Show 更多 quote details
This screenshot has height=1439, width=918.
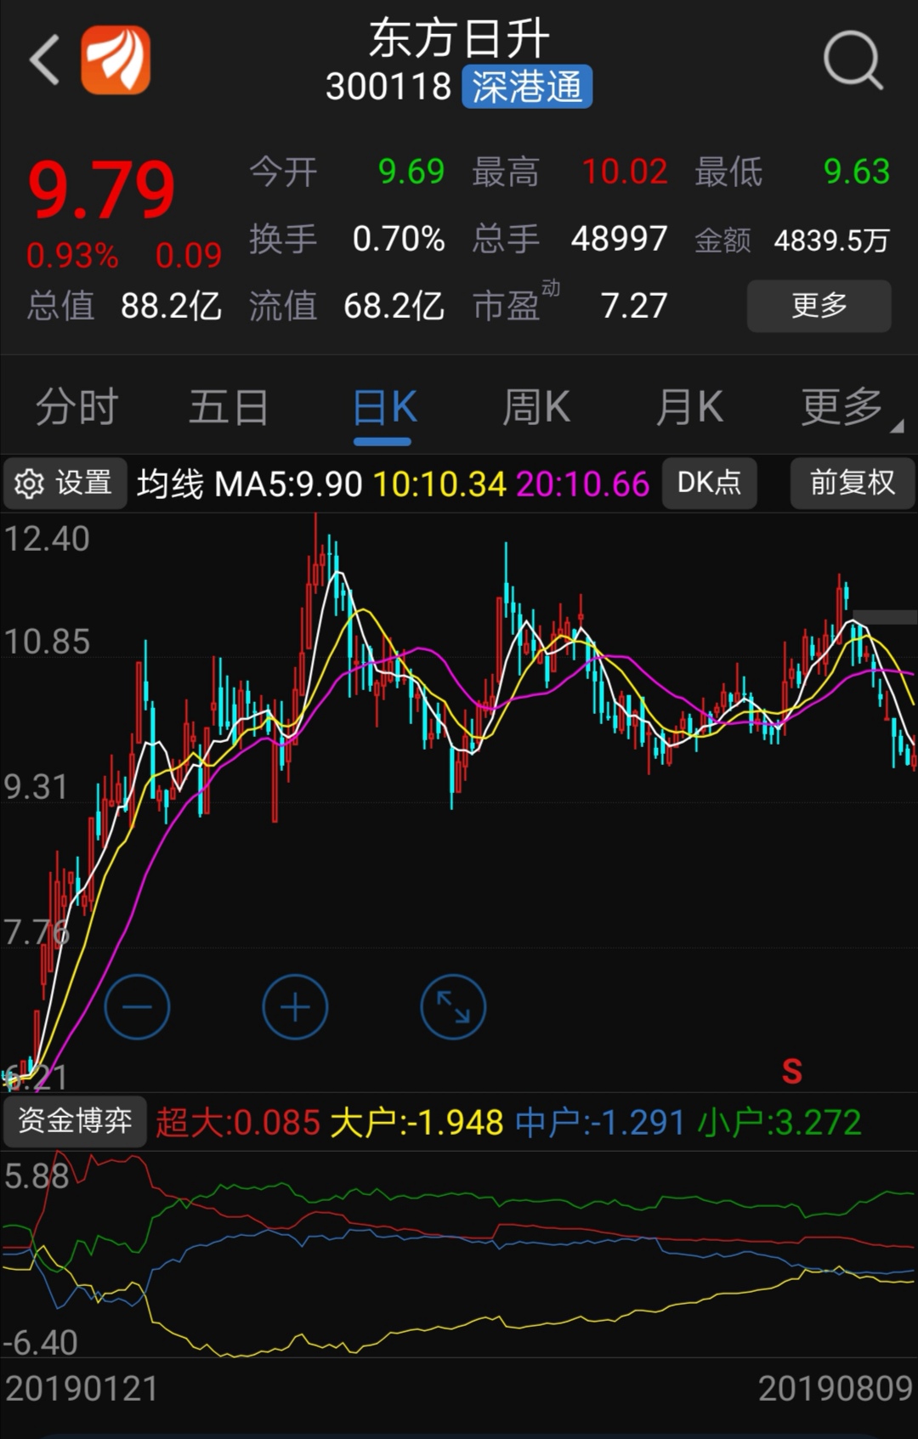(819, 305)
